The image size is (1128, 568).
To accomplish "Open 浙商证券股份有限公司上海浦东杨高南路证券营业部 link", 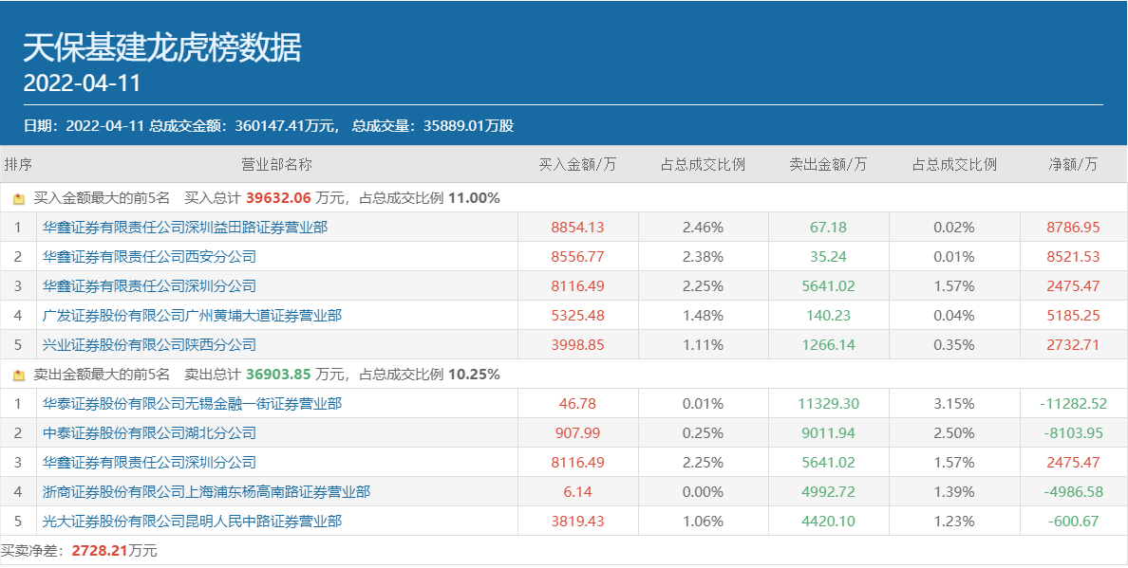I will pyautogui.click(x=206, y=492).
